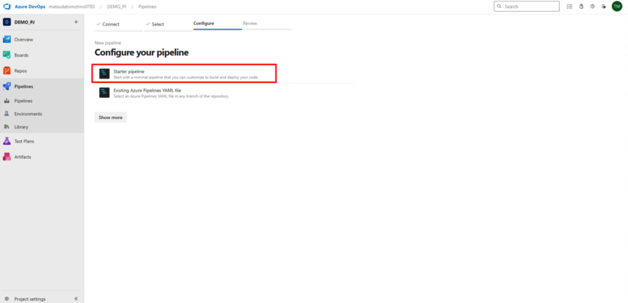Open matsudatomohiro0783 organization breadcrumb
This screenshot has height=303, width=628.
[x=71, y=6]
